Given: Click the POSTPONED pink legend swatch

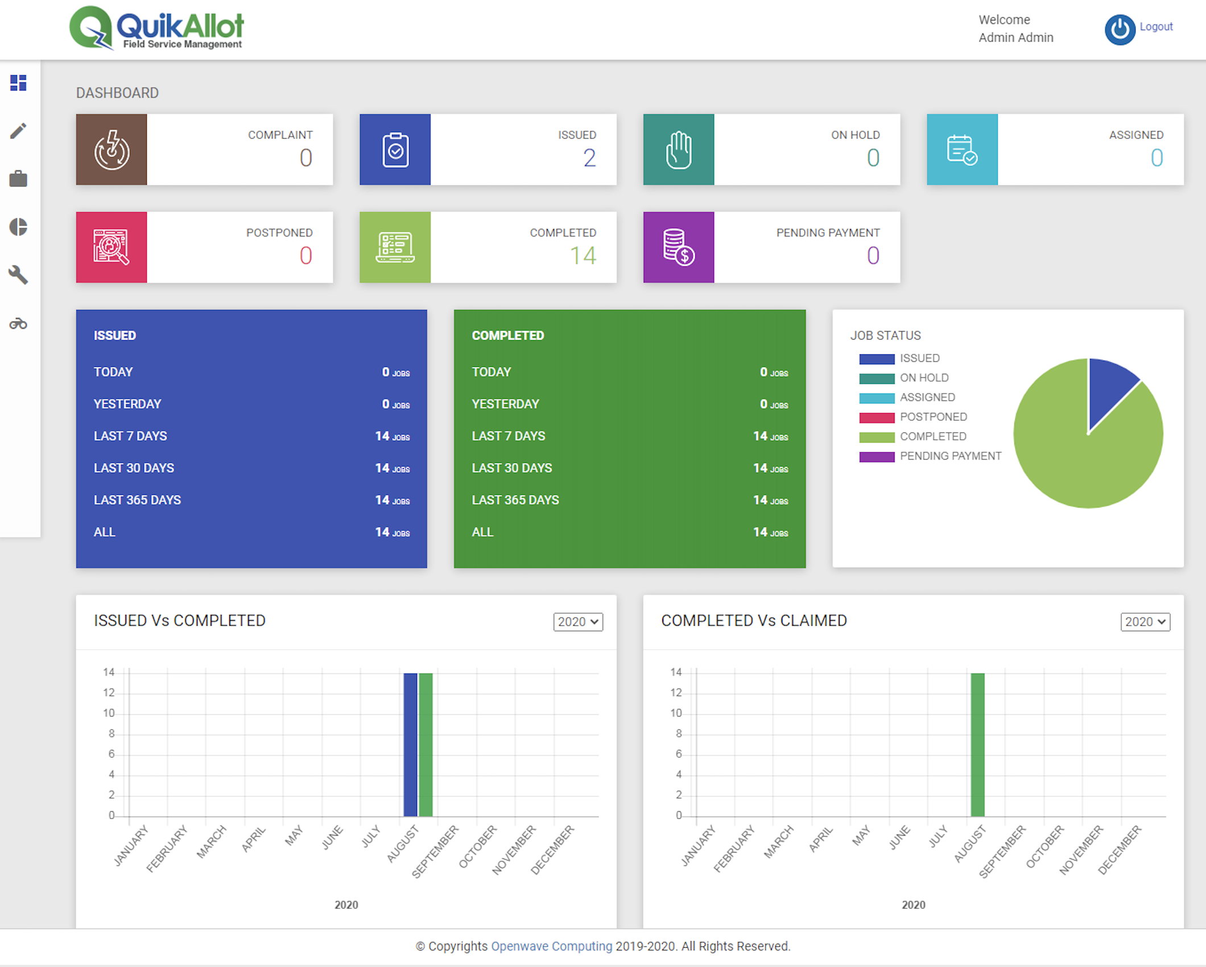Looking at the screenshot, I should [x=877, y=418].
